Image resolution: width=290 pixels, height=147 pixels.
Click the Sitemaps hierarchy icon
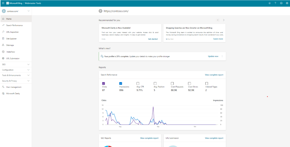(x=3, y=45)
